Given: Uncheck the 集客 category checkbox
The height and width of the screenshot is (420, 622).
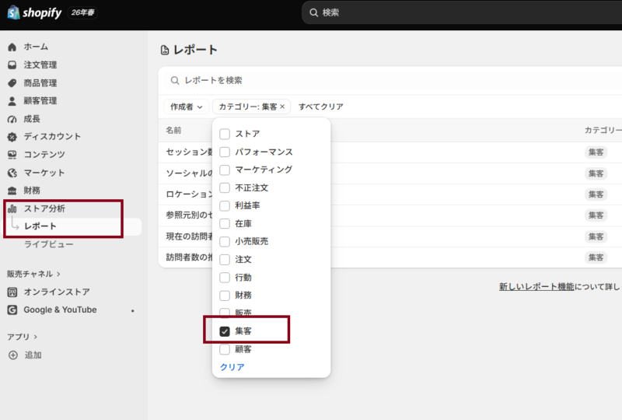Looking at the screenshot, I should pos(225,331).
